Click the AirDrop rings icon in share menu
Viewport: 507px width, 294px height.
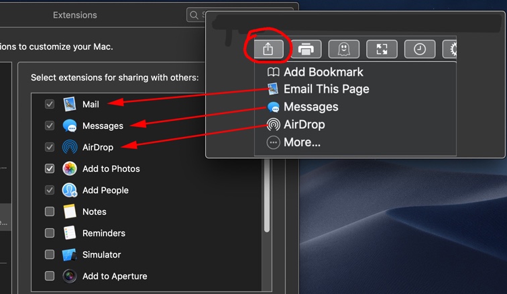[x=273, y=124]
